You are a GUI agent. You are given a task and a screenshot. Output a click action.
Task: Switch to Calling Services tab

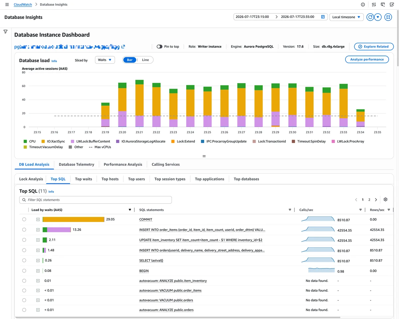(166, 164)
